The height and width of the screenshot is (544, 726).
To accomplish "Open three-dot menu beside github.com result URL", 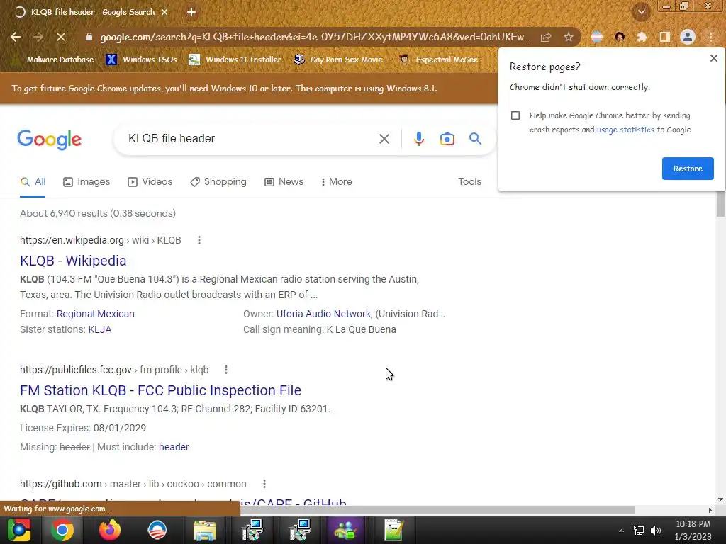I will click(264, 484).
